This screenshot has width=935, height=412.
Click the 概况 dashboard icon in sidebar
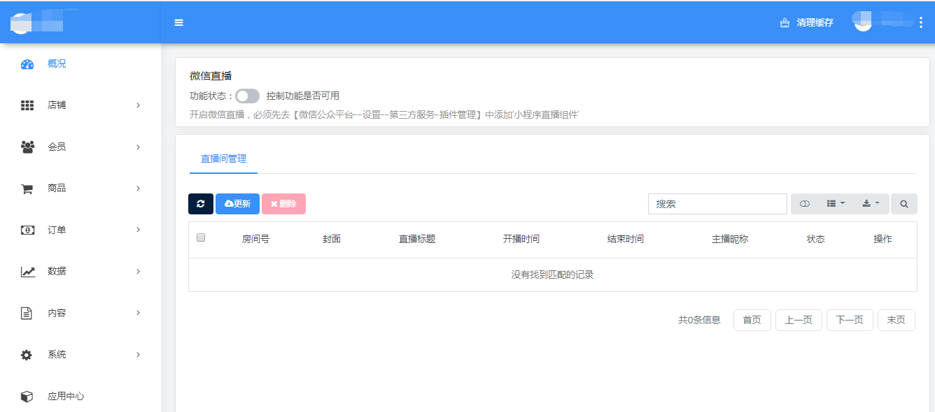(x=27, y=64)
